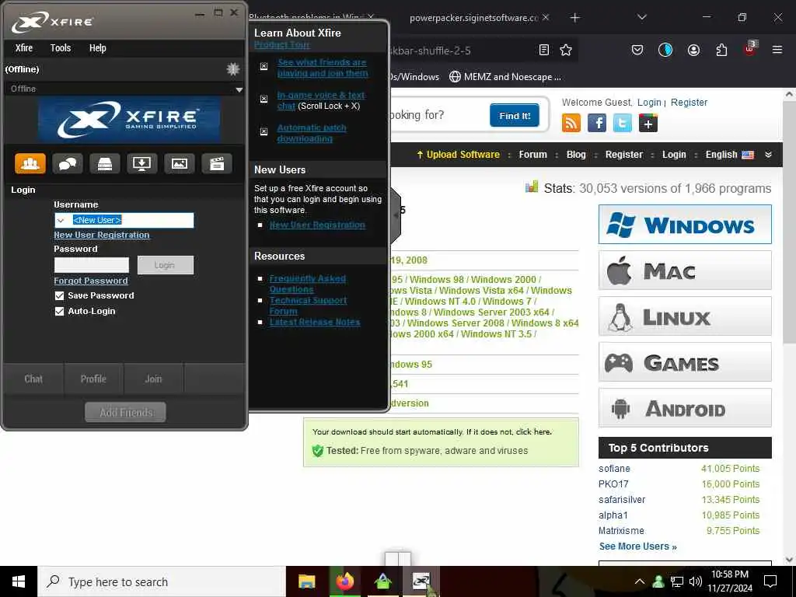This screenshot has width=796, height=597.
Task: Open MEMZ and Noescape bookmark
Action: tap(505, 77)
